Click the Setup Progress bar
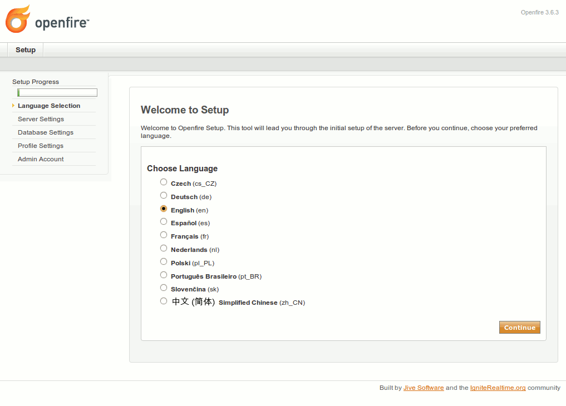The height and width of the screenshot is (406, 566). coord(57,93)
